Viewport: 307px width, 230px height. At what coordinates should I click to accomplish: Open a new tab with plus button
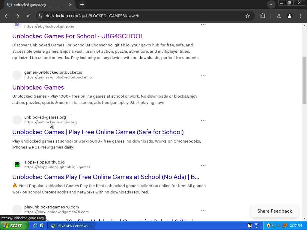82,4
